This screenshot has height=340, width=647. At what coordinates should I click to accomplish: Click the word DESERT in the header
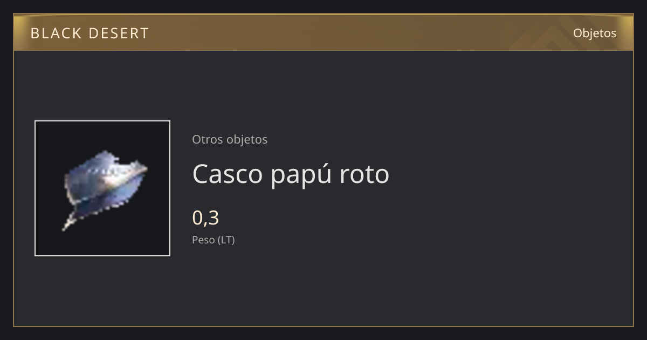pyautogui.click(x=119, y=33)
